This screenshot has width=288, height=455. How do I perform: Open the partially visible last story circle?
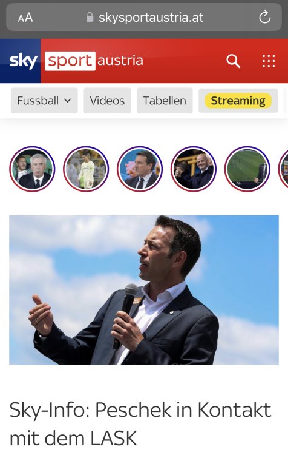[283, 169]
